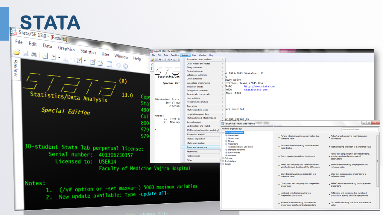Open Review side tab in small Stata window
Screen dimensions: 383x215
pyautogui.click(x=152, y=66)
